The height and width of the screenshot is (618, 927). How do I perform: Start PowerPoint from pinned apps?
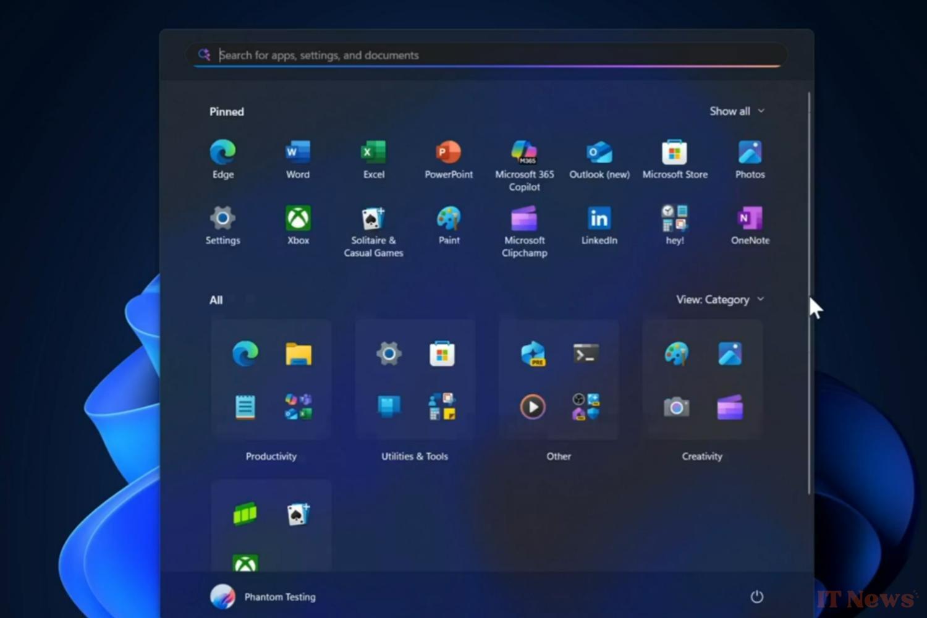(x=449, y=159)
